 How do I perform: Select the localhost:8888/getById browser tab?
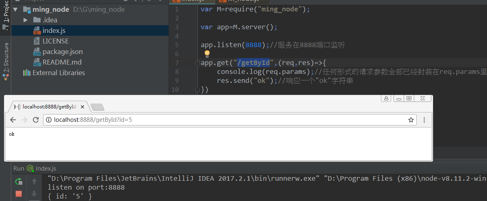click(49, 106)
